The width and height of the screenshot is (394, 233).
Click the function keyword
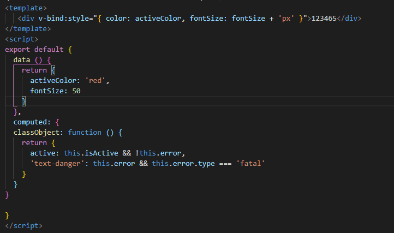pos(85,132)
